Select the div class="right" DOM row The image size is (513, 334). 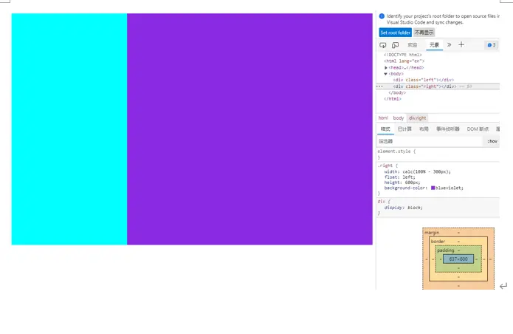tap(438, 86)
